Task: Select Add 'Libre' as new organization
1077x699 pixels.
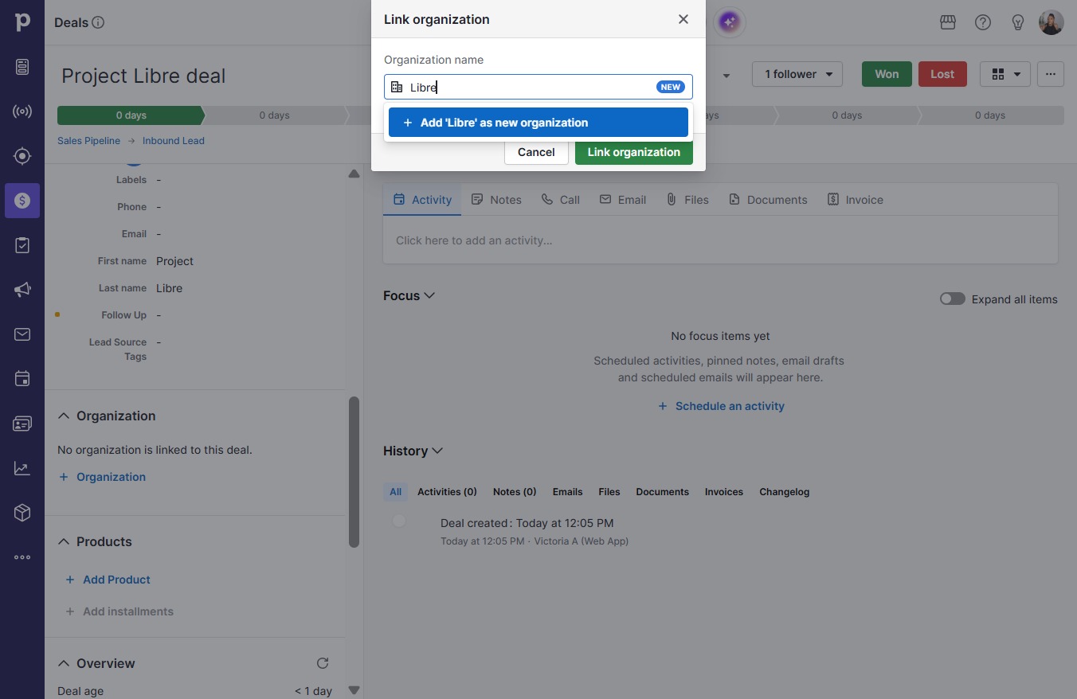Action: 538,123
